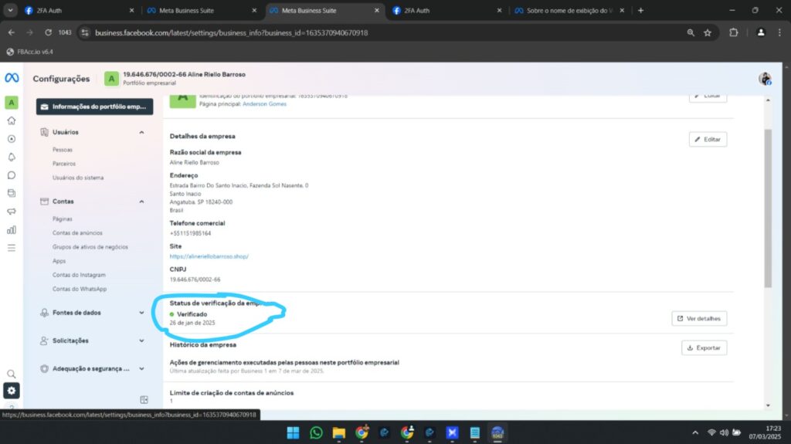The width and height of the screenshot is (791, 444).
Task: Open the FBAcc.io v6.4 bookmark
Action: point(30,52)
